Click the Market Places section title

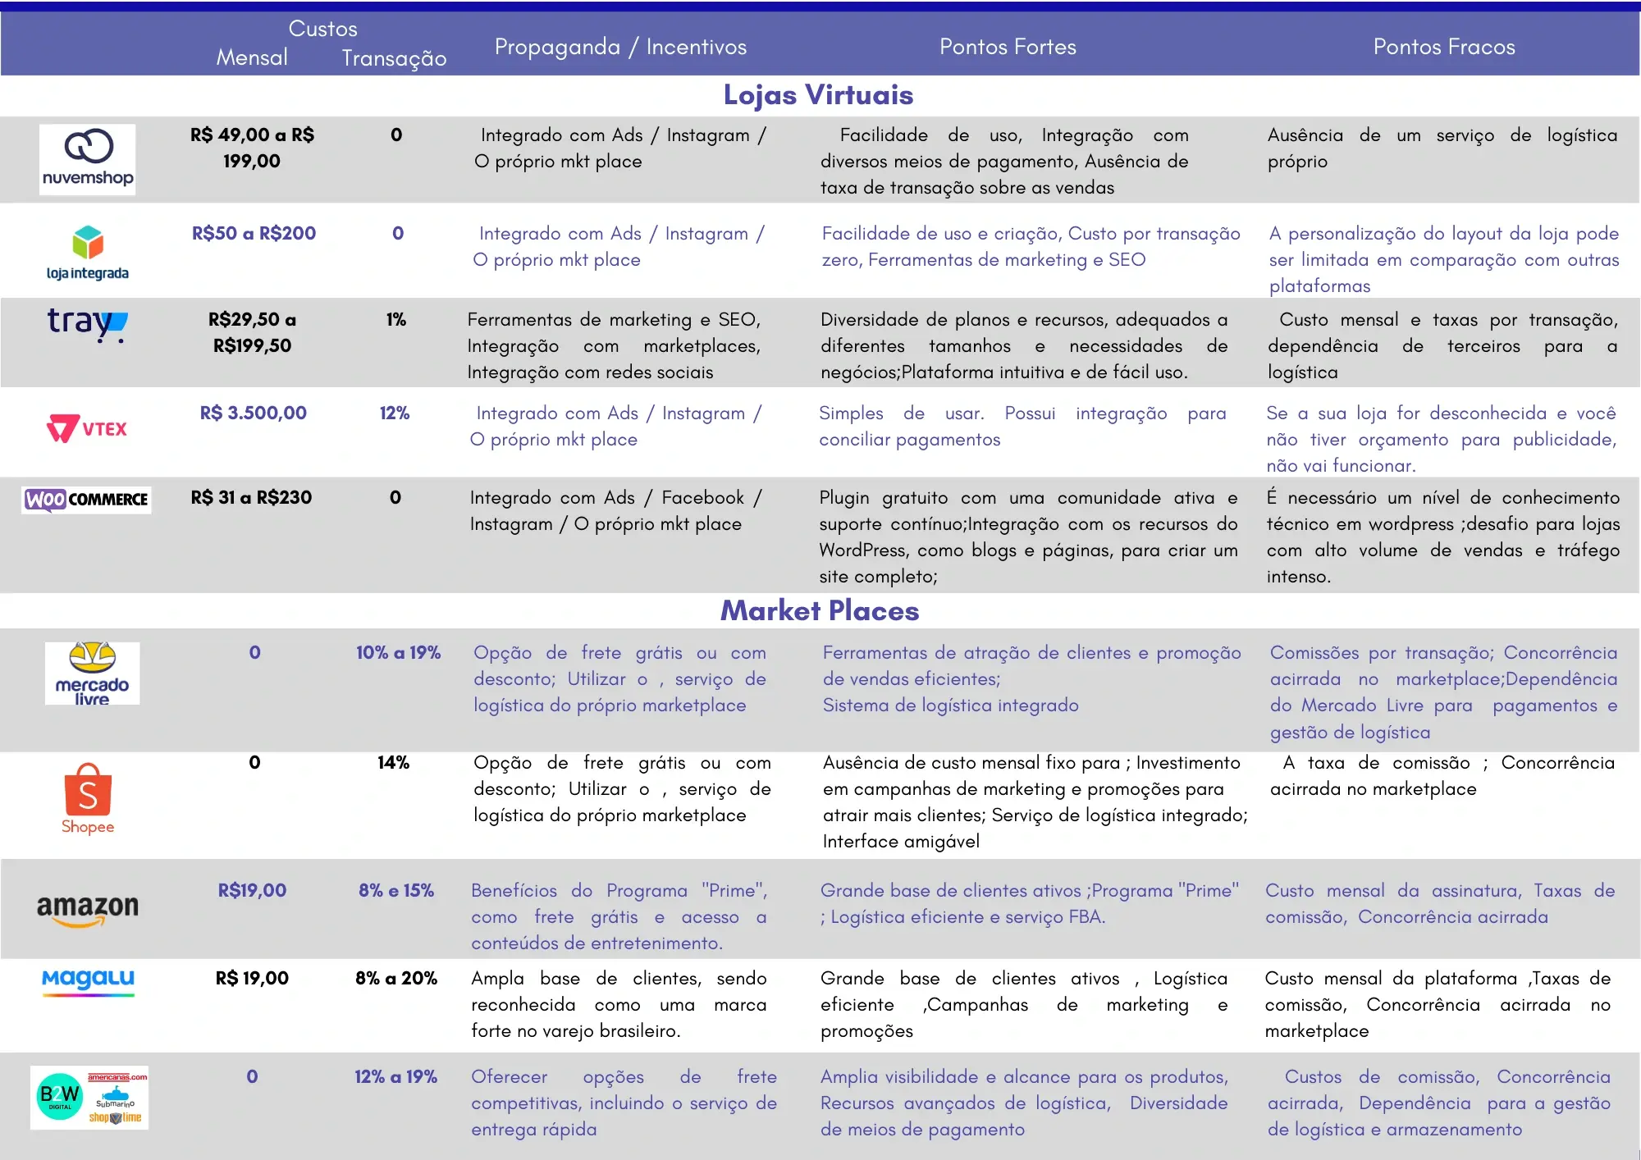coord(820,610)
